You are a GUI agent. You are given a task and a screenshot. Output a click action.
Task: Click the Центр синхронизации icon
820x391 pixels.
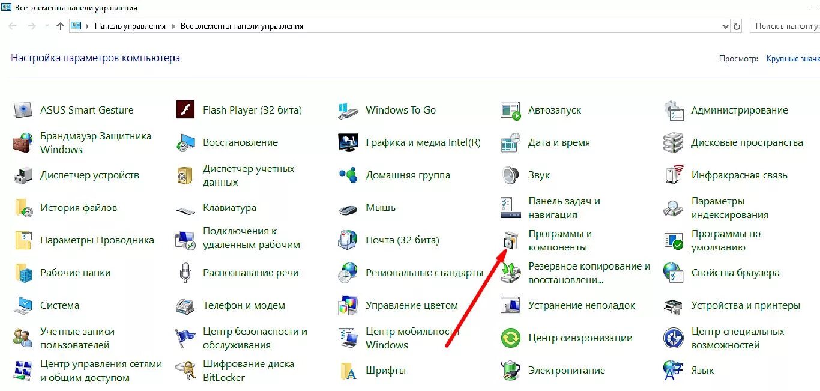pos(511,338)
